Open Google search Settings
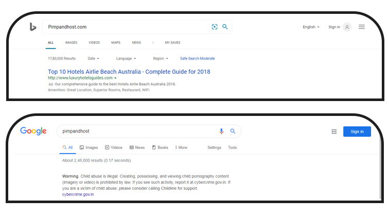 point(214,148)
